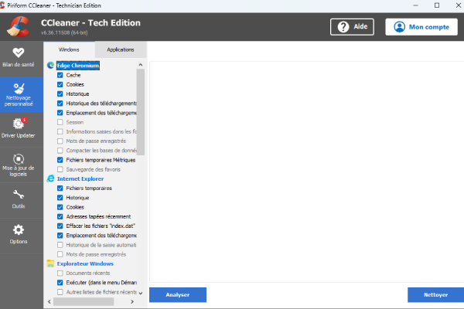The height and width of the screenshot is (309, 464).
Task: Start analysis with the Analyser button
Action: (178, 295)
